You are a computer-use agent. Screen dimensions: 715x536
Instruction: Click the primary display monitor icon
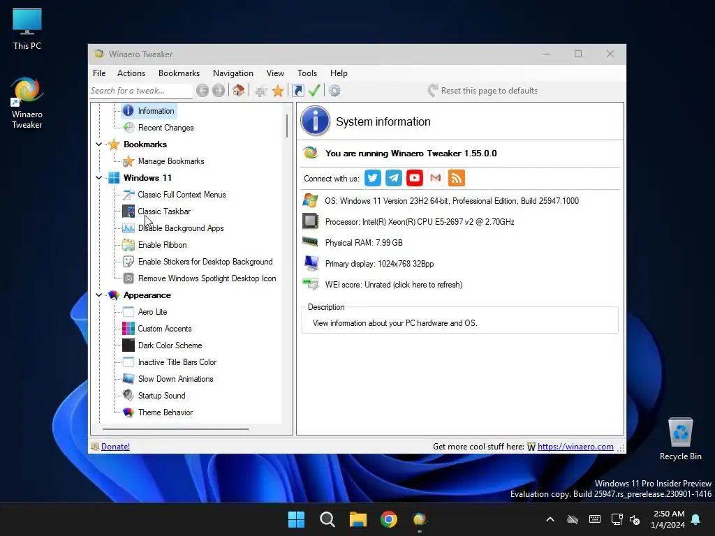[x=311, y=263]
